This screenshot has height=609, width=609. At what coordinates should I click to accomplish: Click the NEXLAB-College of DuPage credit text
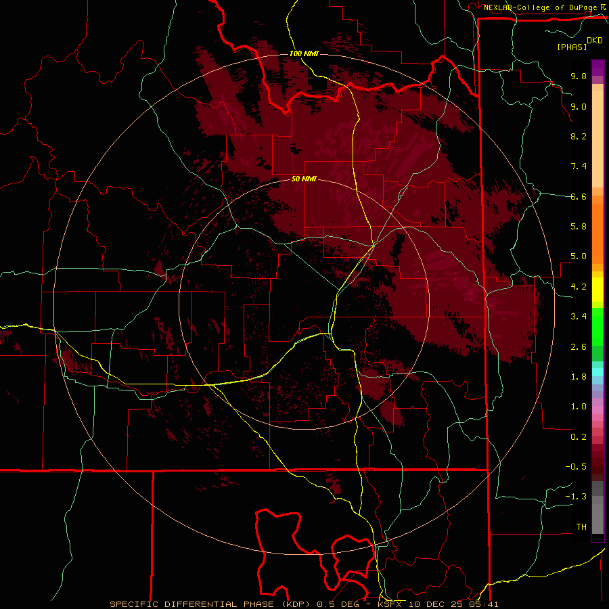[541, 7]
